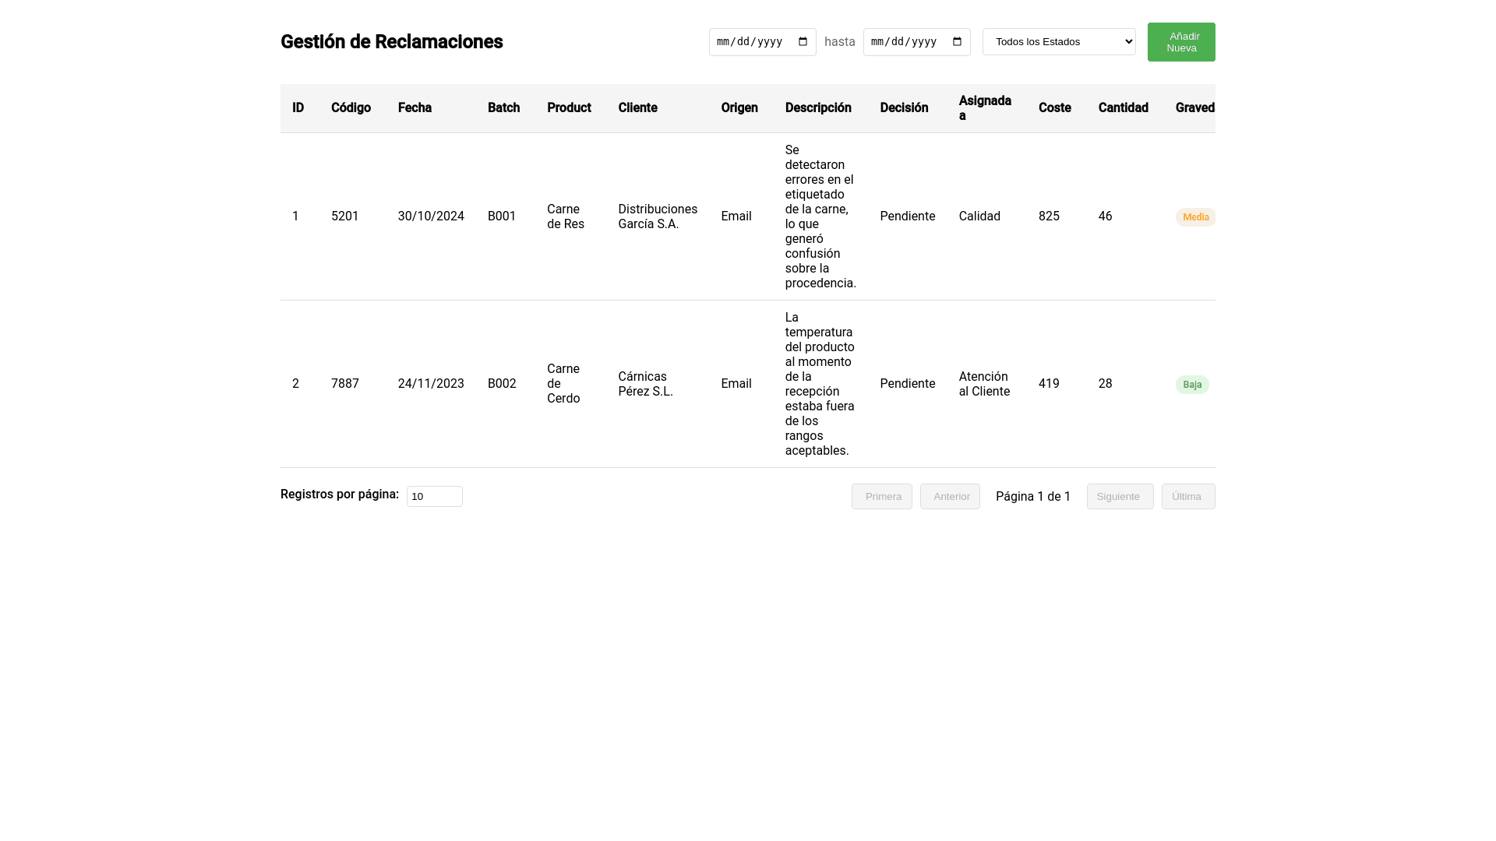Image resolution: width=1496 pixels, height=841 pixels.
Task: Click the Código column header
Action: [x=351, y=108]
